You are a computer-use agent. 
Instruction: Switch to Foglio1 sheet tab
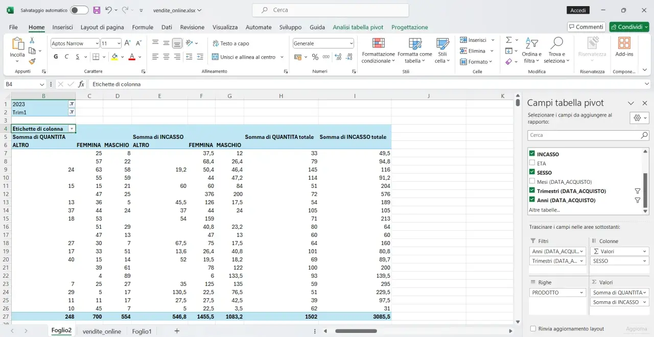pos(142,331)
